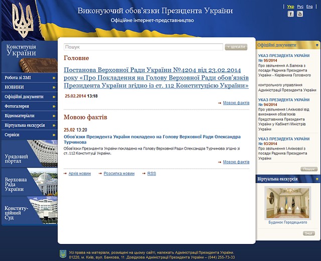Switch site language to Рус

(x=300, y=6)
